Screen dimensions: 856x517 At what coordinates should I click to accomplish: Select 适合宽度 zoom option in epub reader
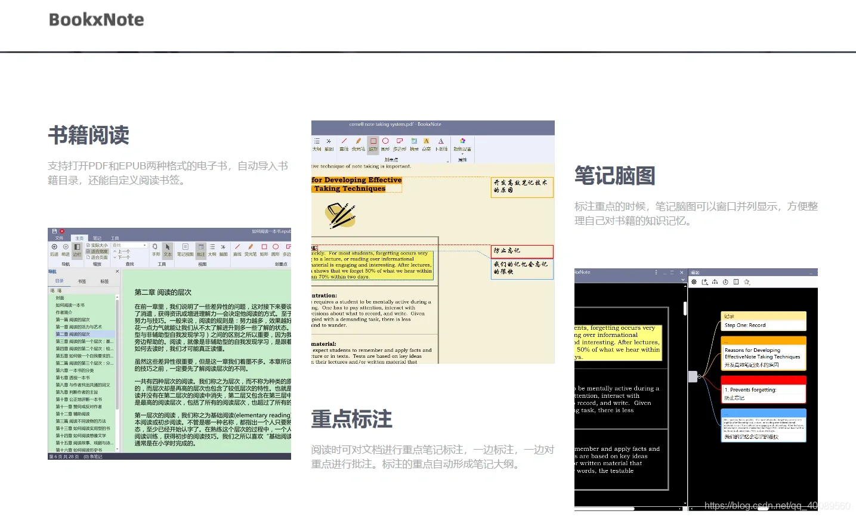click(97, 251)
